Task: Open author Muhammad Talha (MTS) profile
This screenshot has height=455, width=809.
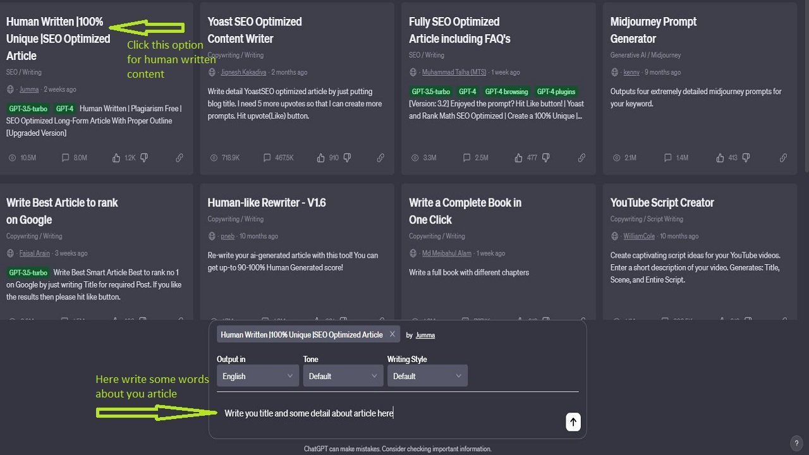Action: 454,72
